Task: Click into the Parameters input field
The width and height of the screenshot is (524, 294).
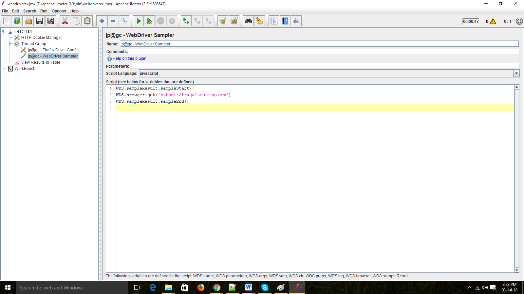Action: point(324,66)
